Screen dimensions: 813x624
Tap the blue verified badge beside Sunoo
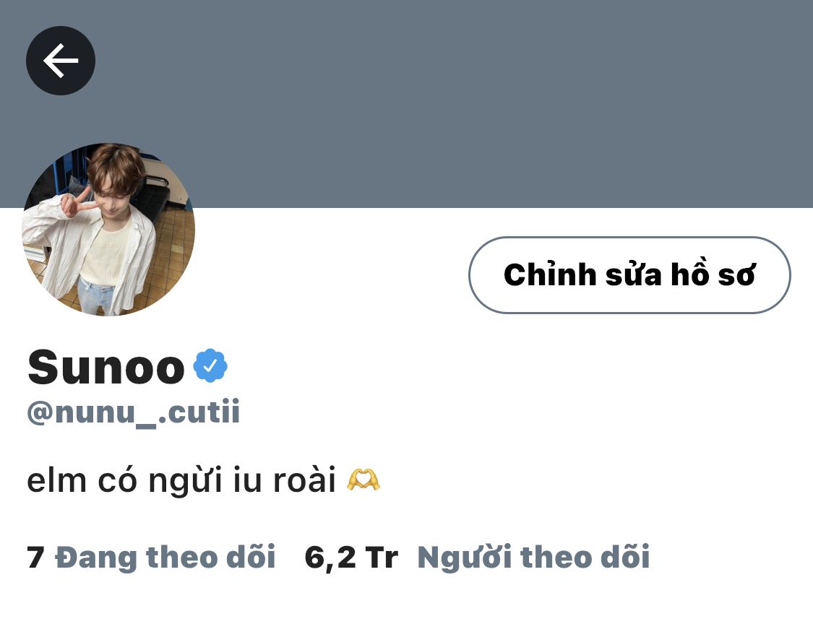(x=210, y=366)
